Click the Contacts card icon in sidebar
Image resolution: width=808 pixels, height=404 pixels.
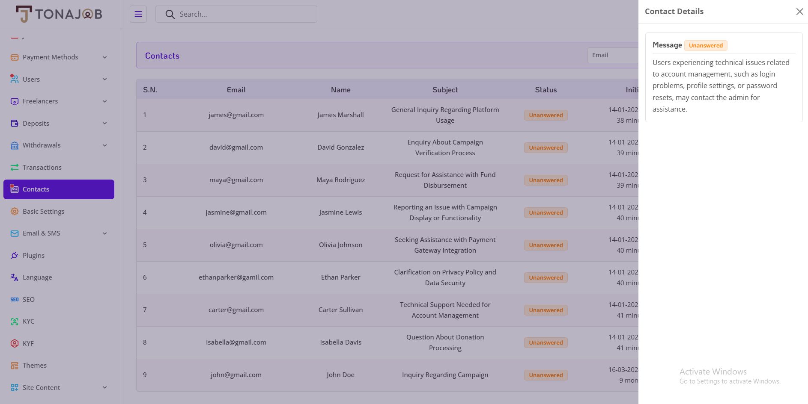tap(15, 189)
